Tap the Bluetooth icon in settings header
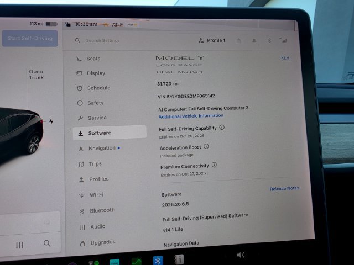Viewport: 354px width, 265px height. [x=269, y=40]
